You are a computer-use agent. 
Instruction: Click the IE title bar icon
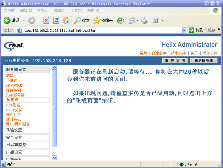tap(4, 4)
